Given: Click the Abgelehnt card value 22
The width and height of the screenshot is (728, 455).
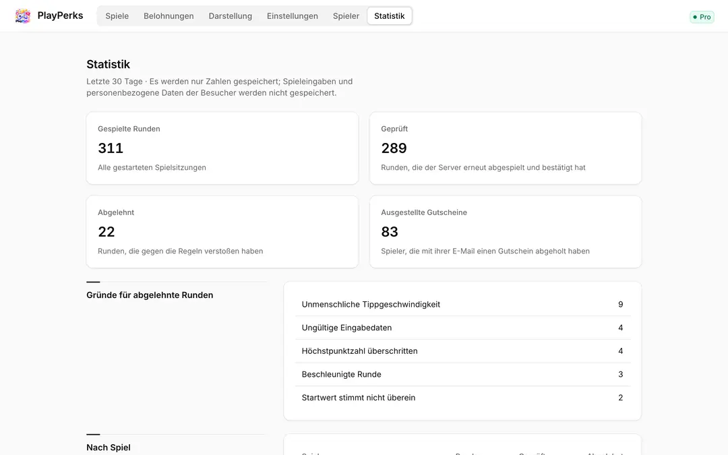Looking at the screenshot, I should coord(107,232).
